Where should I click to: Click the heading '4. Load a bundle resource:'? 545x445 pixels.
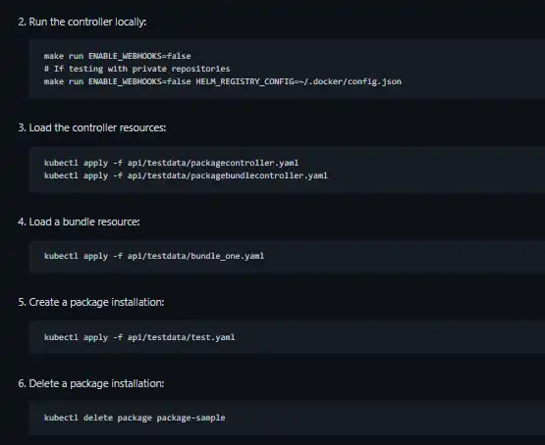79,222
